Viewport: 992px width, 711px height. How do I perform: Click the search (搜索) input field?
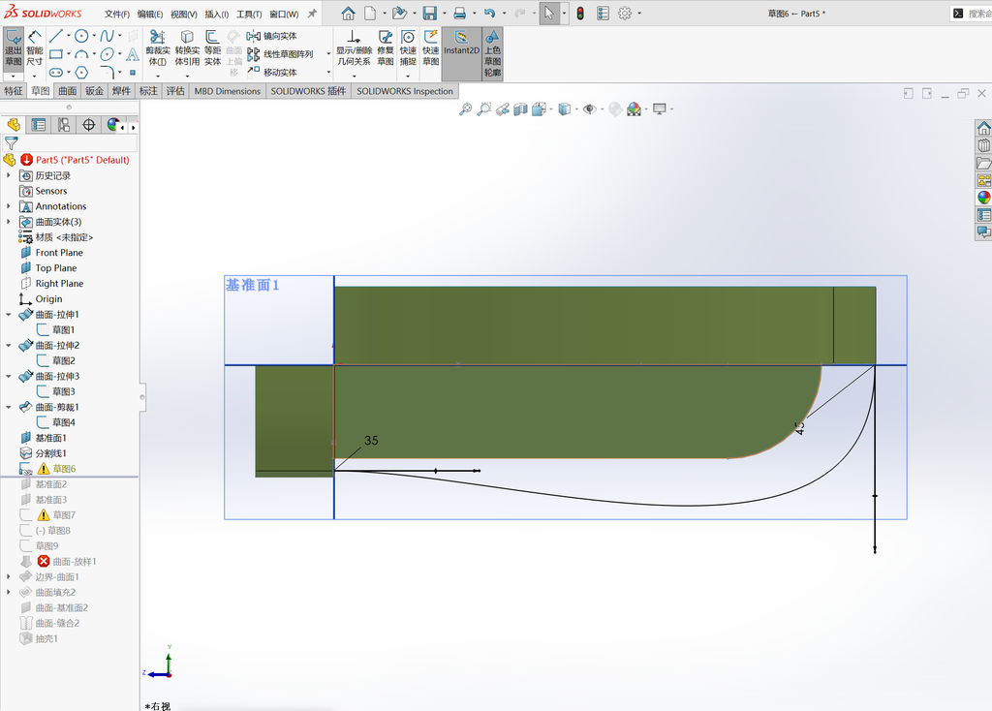[977, 14]
